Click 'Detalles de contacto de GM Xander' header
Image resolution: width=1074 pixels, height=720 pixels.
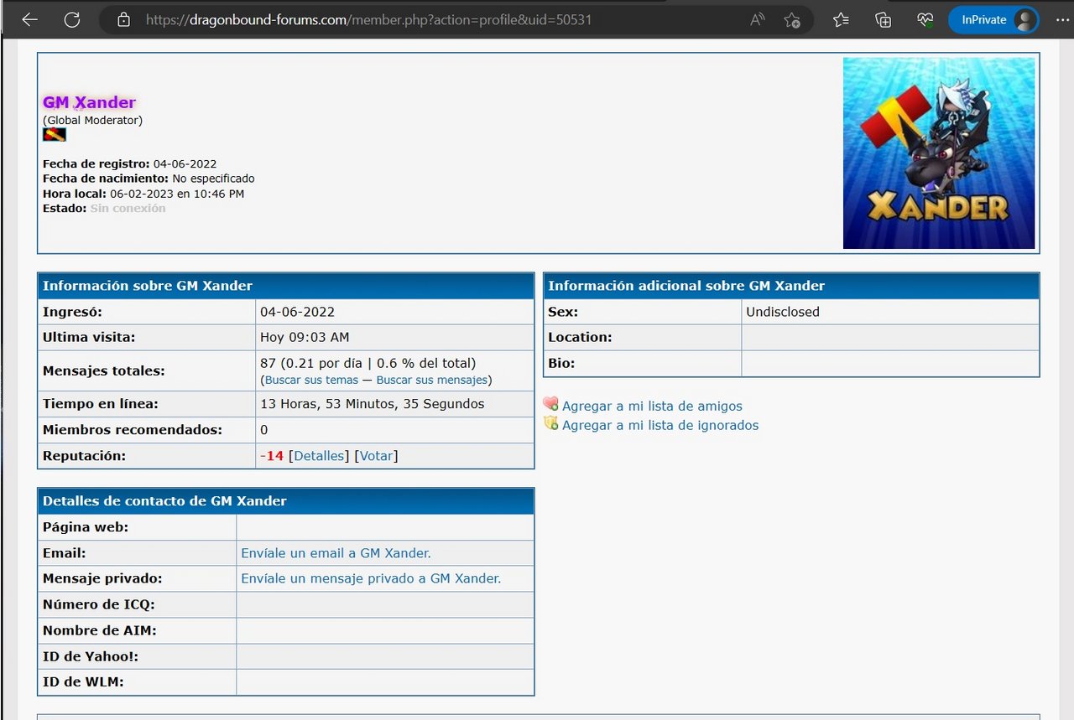coord(164,501)
